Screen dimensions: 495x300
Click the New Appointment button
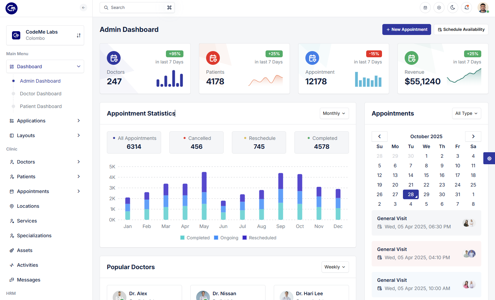[x=407, y=29]
